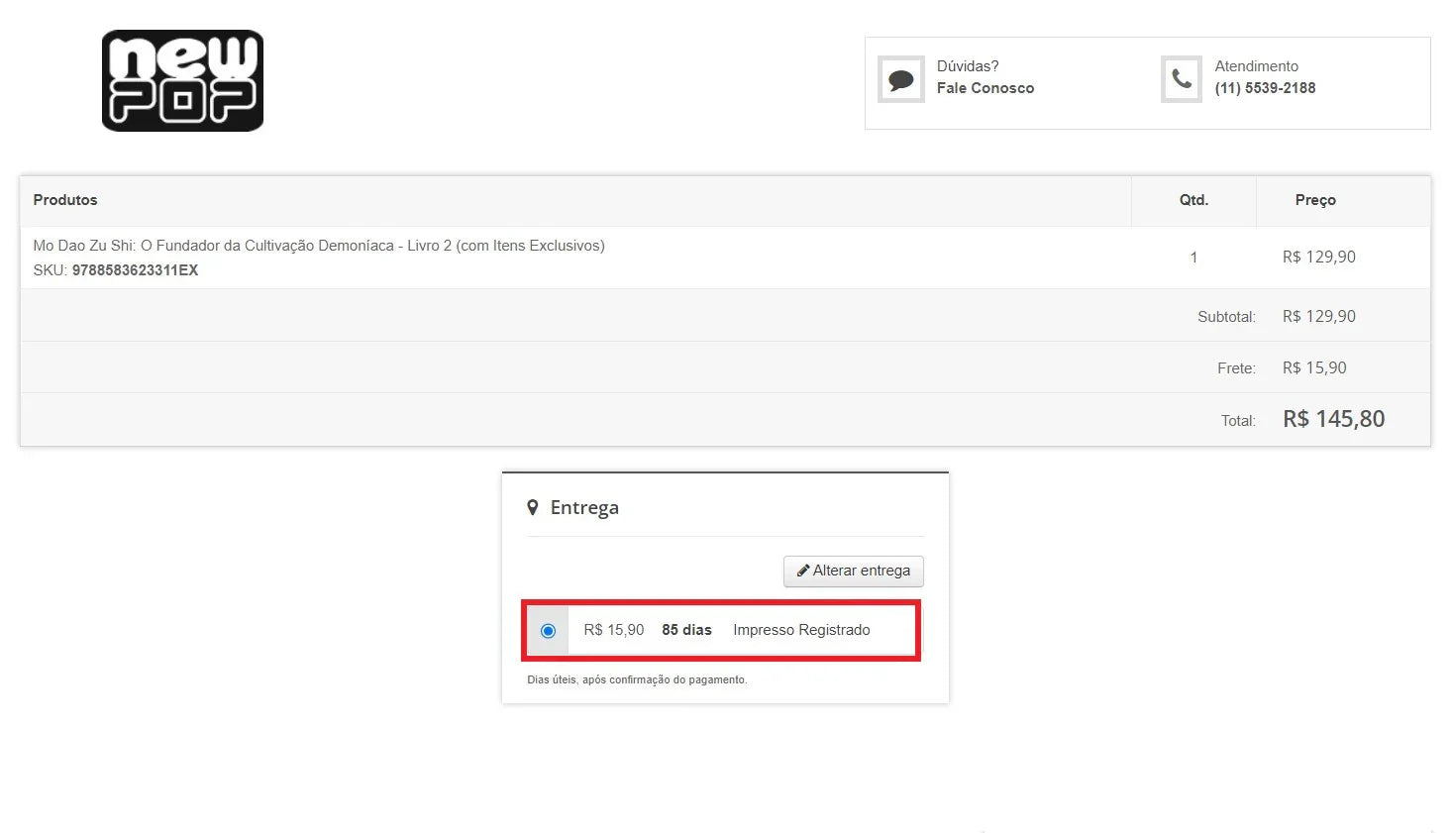Click the Entrega section heading

tap(583, 507)
